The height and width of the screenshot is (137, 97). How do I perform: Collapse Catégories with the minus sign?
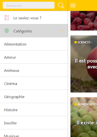pyautogui.click(x=61, y=31)
